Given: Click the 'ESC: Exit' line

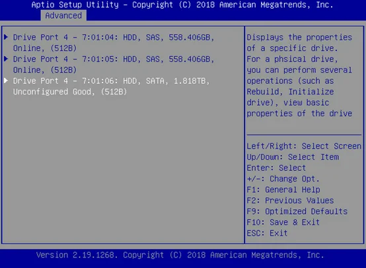Looking at the screenshot, I should tap(267, 233).
